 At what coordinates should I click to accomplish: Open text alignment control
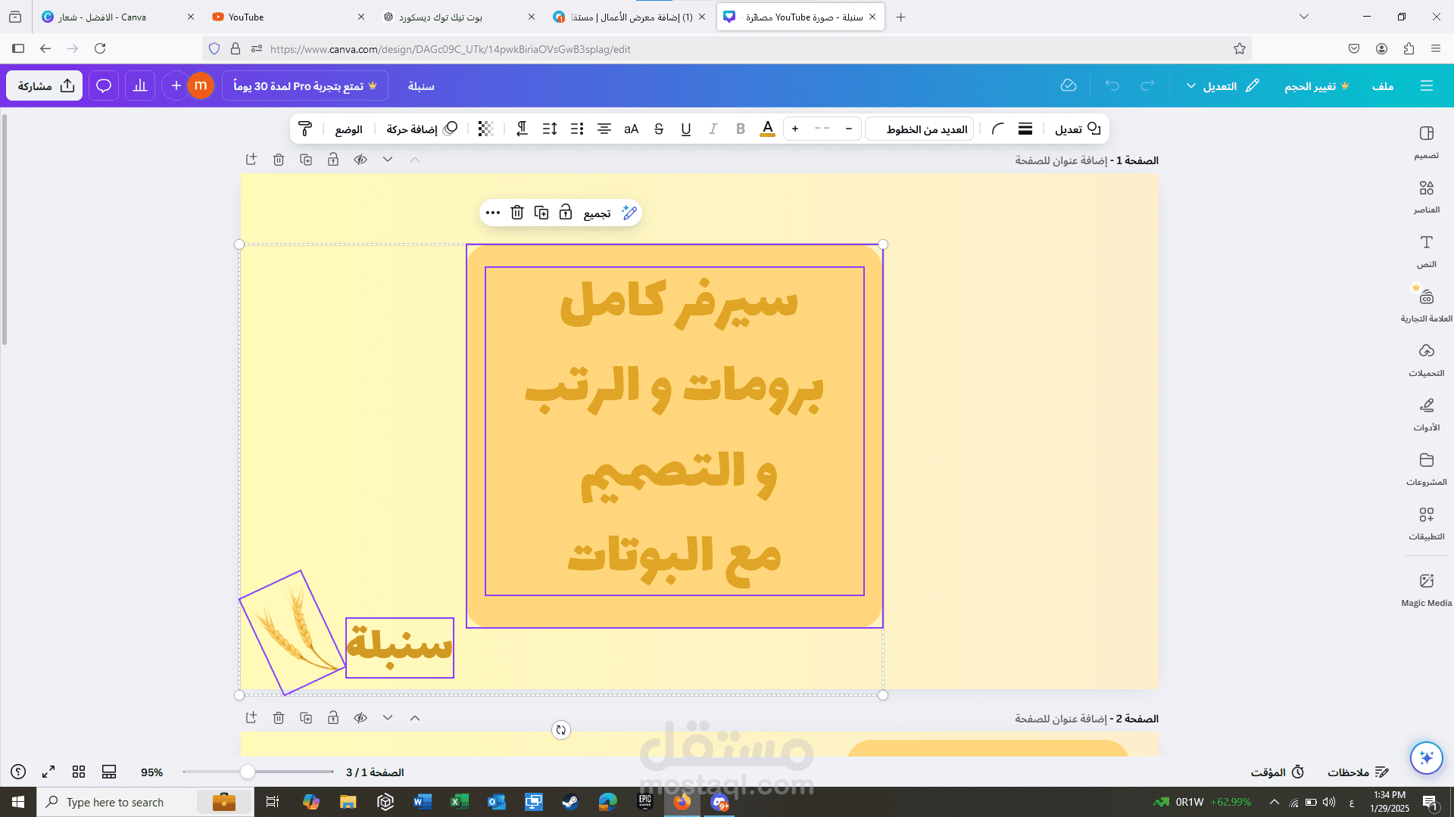(x=604, y=129)
